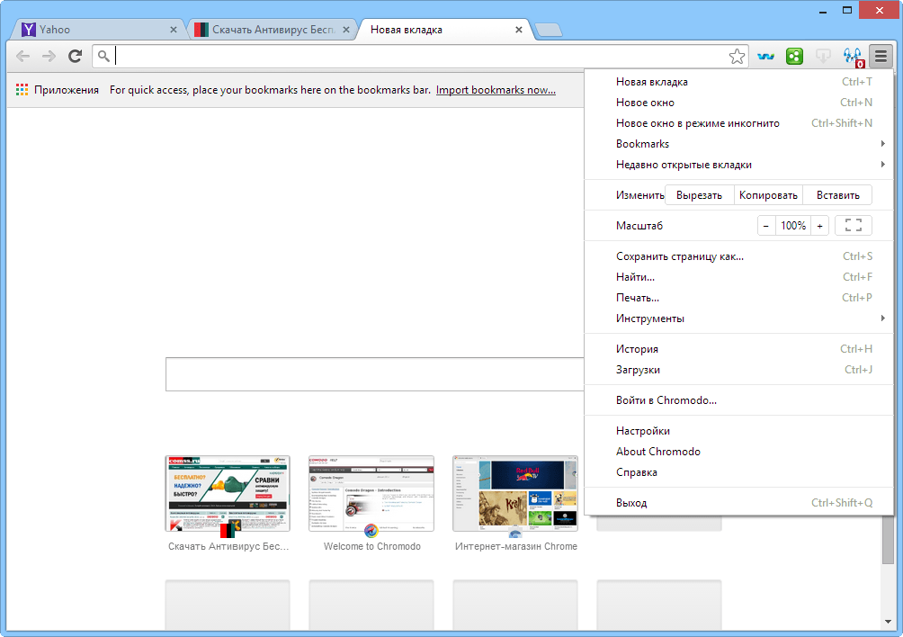Expand Недавно открытые вкладки submenu arrow
The height and width of the screenshot is (637, 903).
click(882, 165)
